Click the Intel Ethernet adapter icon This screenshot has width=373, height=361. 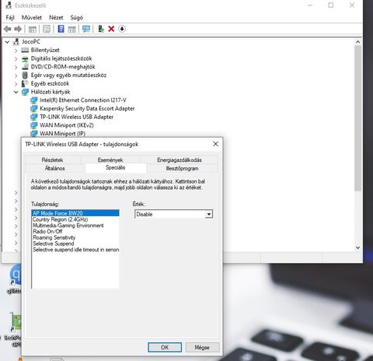(34, 100)
